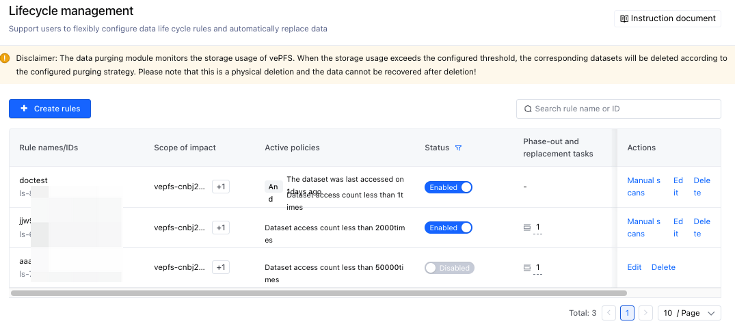Expand the +1 scope tag in doctest row
This screenshot has width=735, height=328.
(x=221, y=187)
